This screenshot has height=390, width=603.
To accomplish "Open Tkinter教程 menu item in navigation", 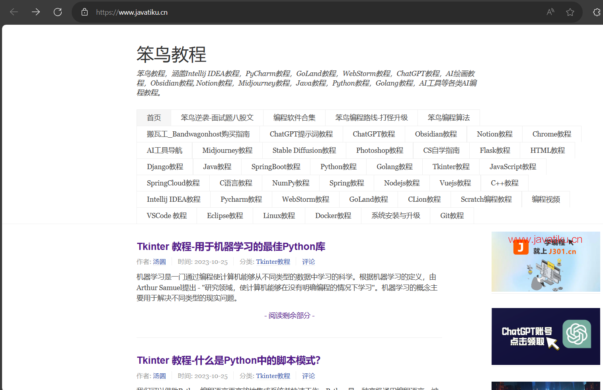I will [451, 167].
